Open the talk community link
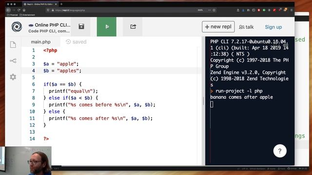 (246, 27)
